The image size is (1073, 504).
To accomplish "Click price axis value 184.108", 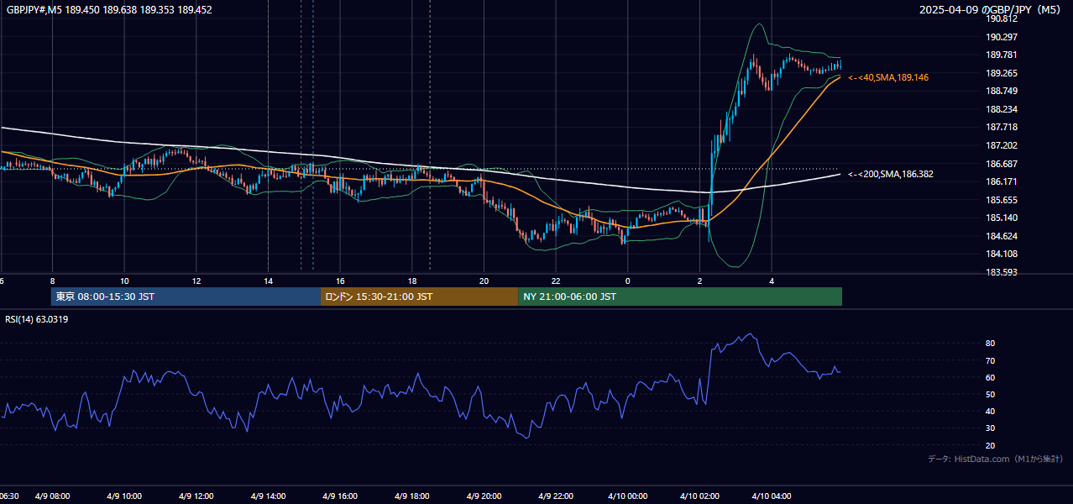I will (1002, 254).
